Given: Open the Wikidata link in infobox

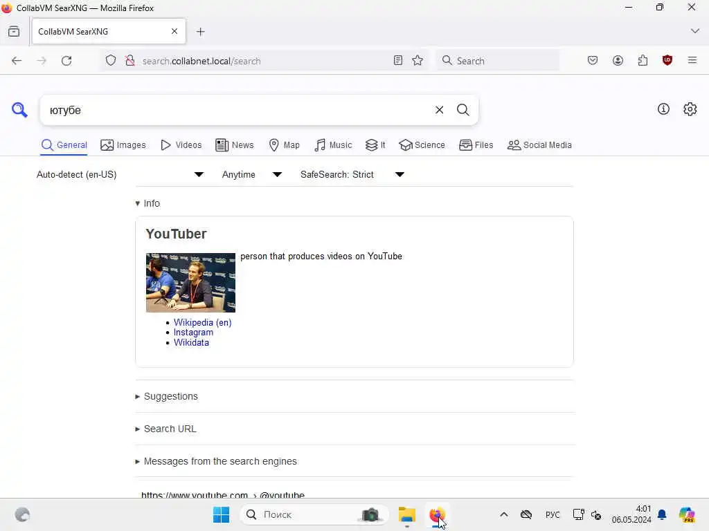Looking at the screenshot, I should [x=191, y=343].
